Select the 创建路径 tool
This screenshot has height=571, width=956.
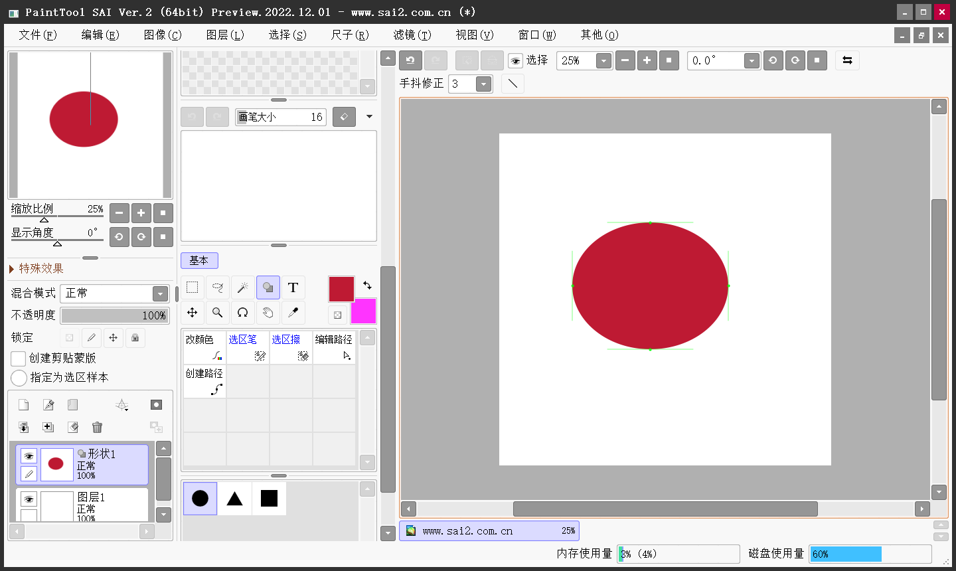click(x=204, y=381)
